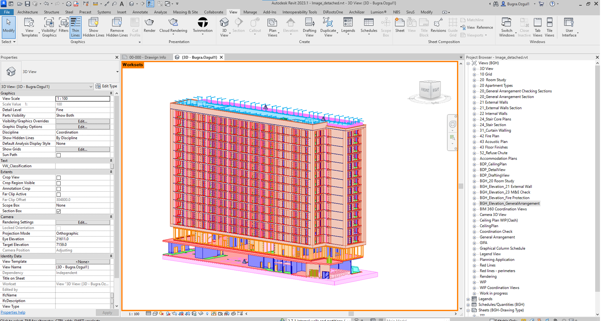
Task: Uncheck the Section Box checkbox
Action: pyautogui.click(x=59, y=211)
